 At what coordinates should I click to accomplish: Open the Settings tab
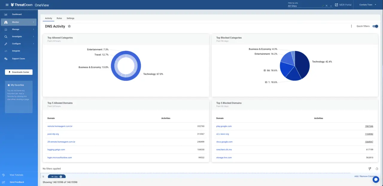pyautogui.click(x=70, y=18)
